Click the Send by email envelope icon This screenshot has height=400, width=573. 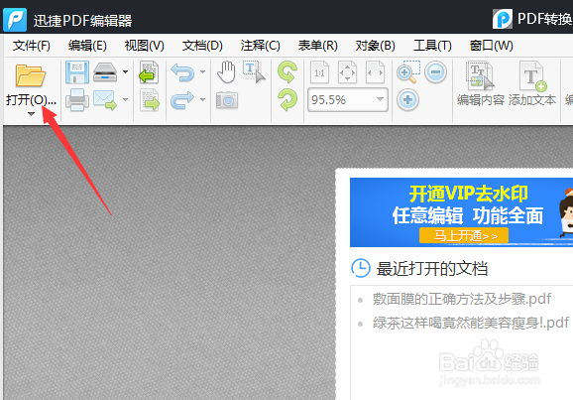click(x=105, y=100)
